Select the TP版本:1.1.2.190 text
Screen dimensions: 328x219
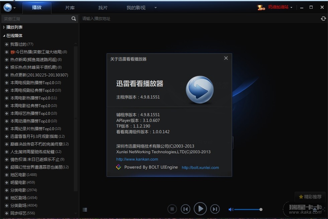click(x=133, y=126)
